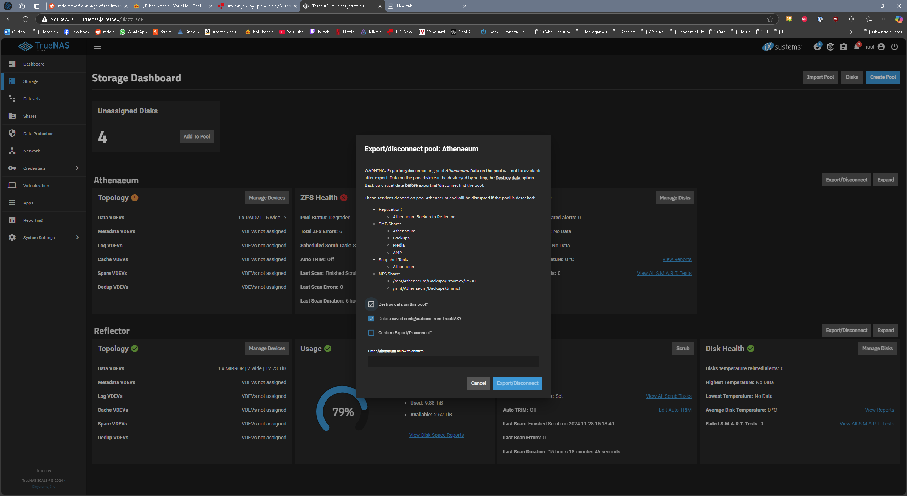Click the Import Pool button
This screenshot has height=496, width=907.
[820, 77]
